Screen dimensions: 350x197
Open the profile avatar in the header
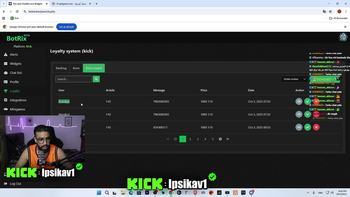pyautogui.click(x=343, y=37)
